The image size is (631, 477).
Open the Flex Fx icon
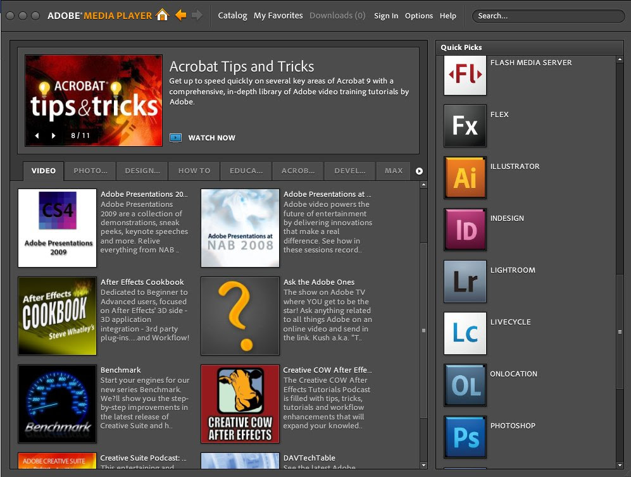(x=465, y=126)
